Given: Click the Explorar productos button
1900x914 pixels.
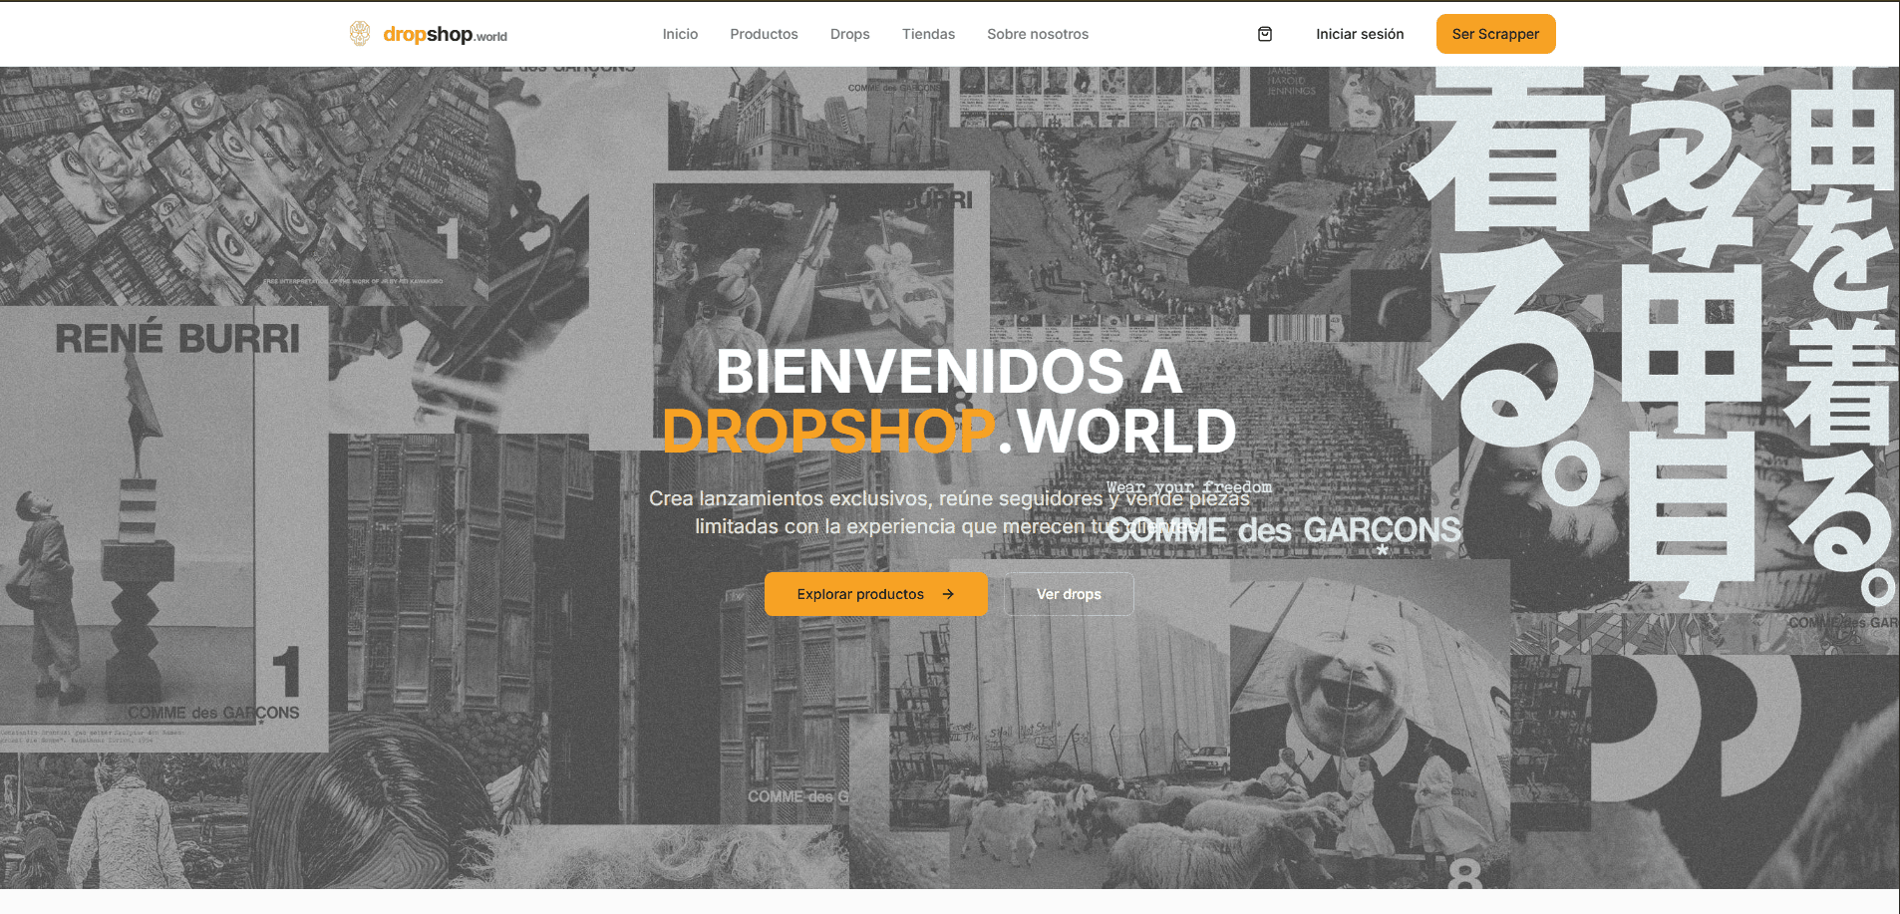Looking at the screenshot, I should 876,594.
